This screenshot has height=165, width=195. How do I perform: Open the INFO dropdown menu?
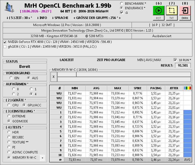click(42, 18)
